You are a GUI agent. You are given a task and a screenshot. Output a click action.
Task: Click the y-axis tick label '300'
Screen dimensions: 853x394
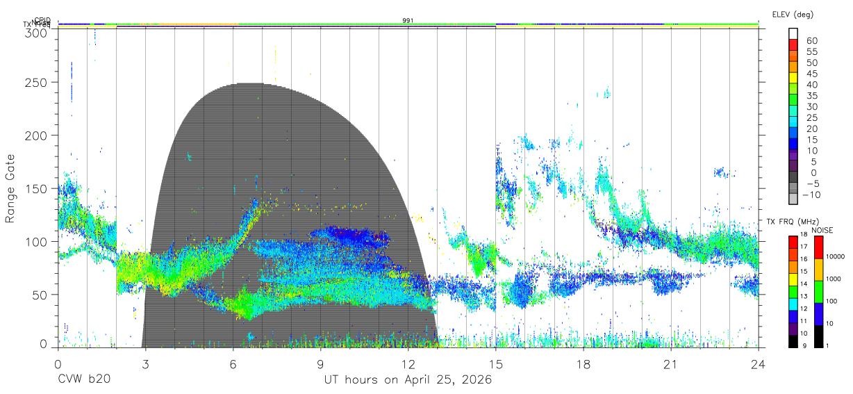35,32
